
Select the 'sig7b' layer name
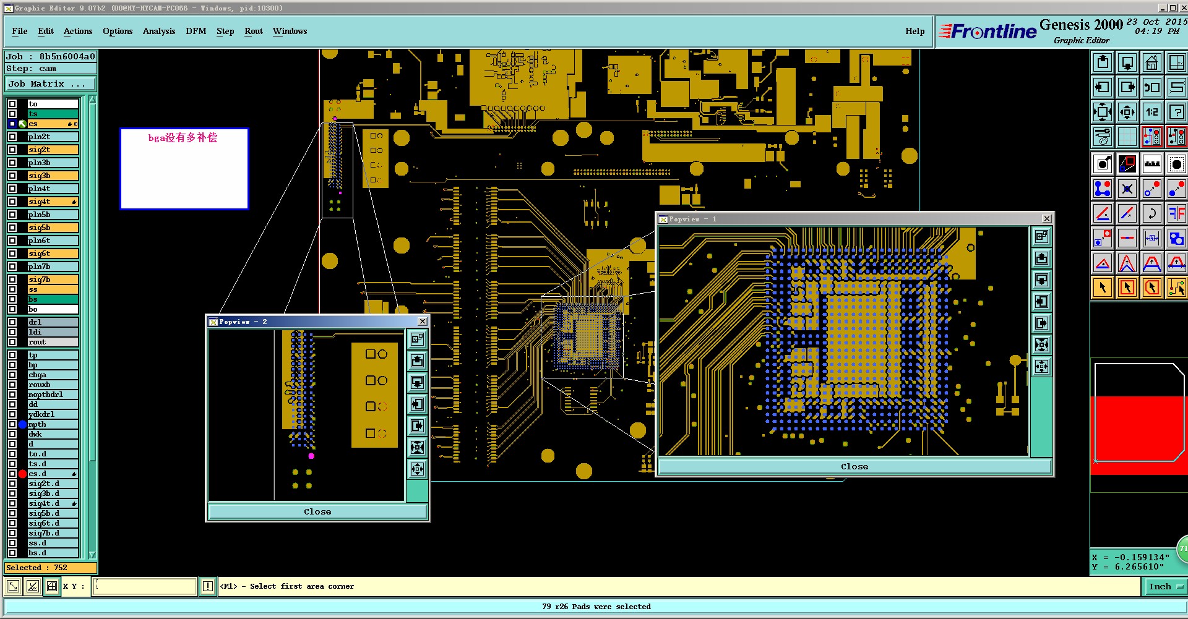pos(53,280)
